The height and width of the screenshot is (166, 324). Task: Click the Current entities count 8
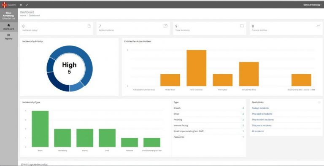(x=253, y=26)
